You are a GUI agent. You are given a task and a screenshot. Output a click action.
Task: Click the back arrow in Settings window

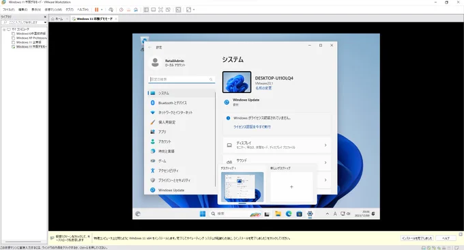[x=149, y=47]
